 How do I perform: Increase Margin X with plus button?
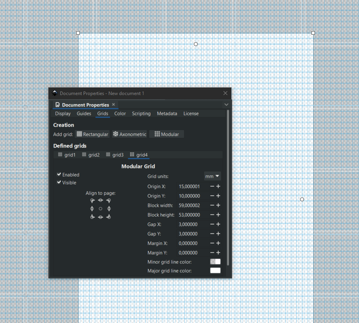pyautogui.click(x=218, y=243)
